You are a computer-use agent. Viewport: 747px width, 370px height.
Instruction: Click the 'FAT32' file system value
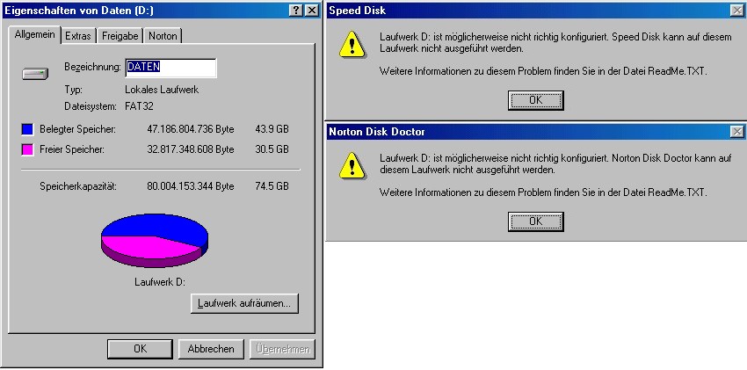pyautogui.click(x=139, y=106)
